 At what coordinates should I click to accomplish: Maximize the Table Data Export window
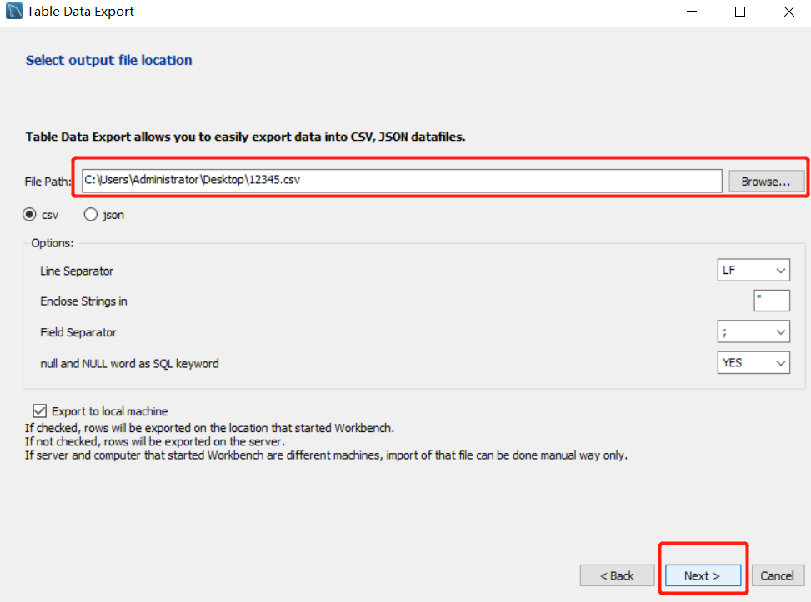[740, 12]
